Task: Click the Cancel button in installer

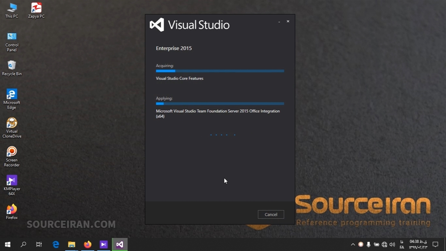Action: pyautogui.click(x=271, y=214)
